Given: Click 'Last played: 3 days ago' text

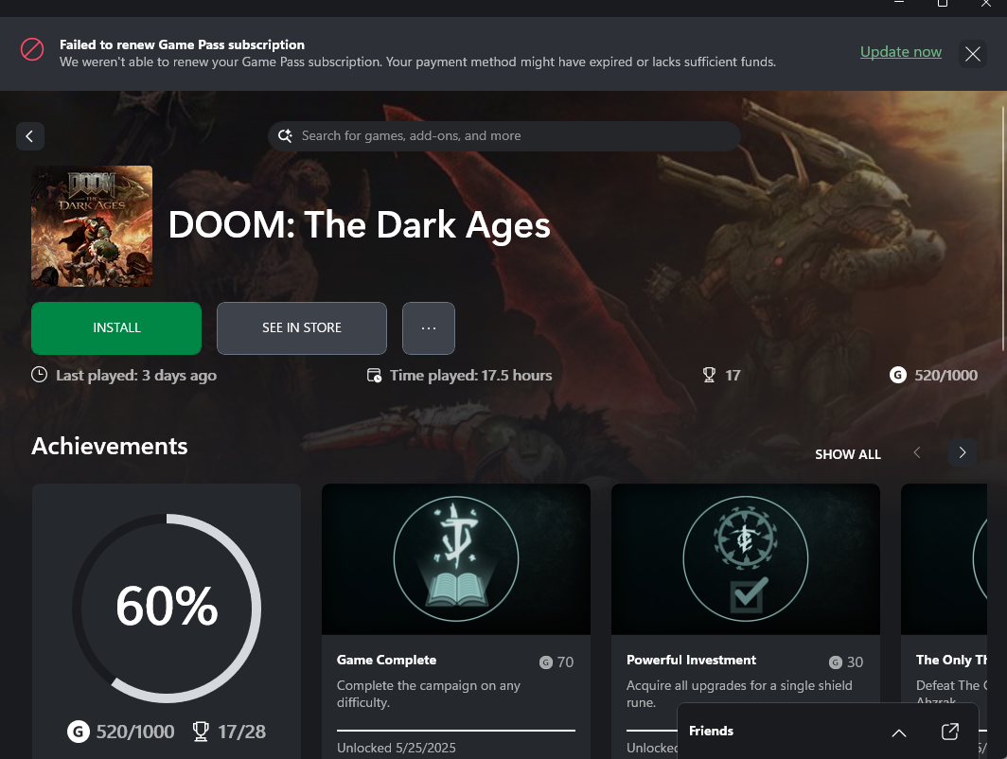Looking at the screenshot, I should (136, 375).
